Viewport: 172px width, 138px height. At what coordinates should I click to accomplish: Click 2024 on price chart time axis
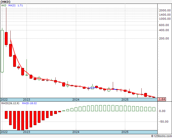tap(76, 100)
